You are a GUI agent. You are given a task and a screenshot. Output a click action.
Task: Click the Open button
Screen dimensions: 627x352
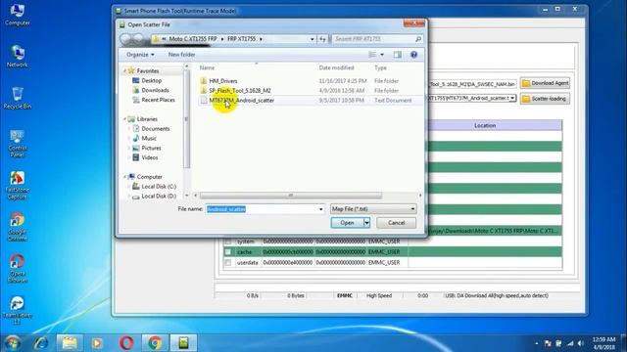tap(347, 223)
